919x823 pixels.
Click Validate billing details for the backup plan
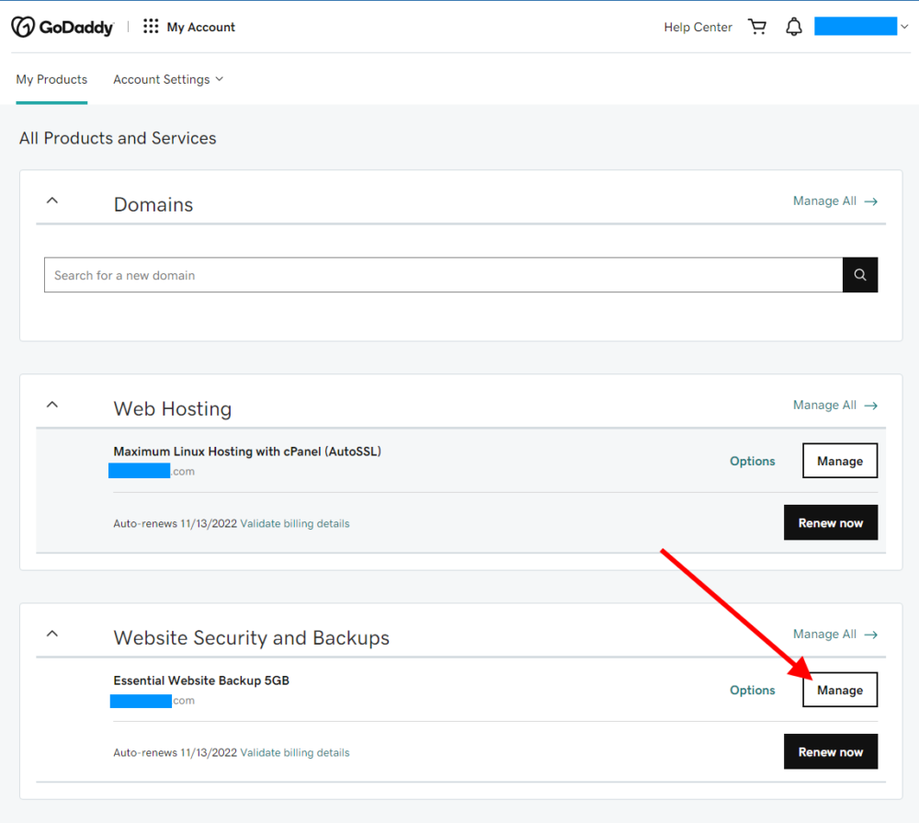(x=295, y=752)
